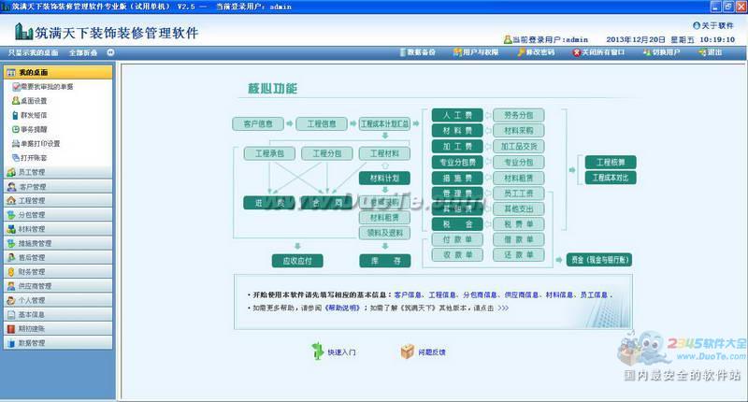Expand the 数据管理 sidebar section
748x402 pixels.
point(58,343)
